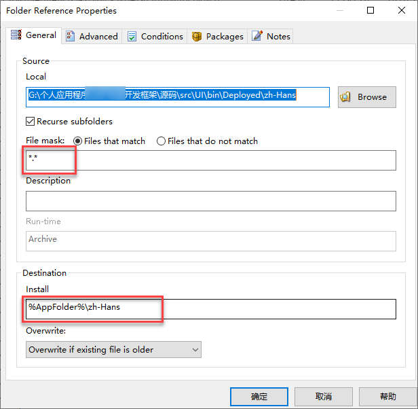Maximize the Folder Reference Properties window
Image resolution: width=418 pixels, height=409 pixels.
(370, 10)
